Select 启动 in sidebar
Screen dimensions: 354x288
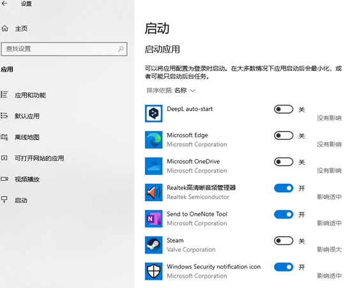tap(21, 201)
